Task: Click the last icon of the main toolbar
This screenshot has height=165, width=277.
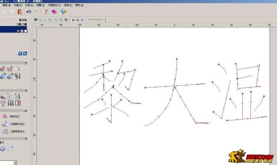Action: [63, 12]
